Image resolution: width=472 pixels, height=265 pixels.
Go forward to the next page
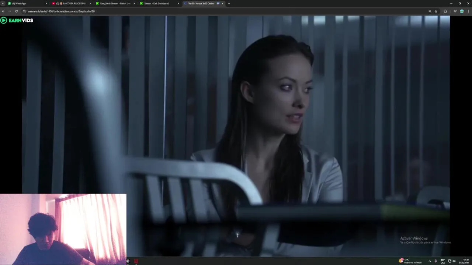point(10,11)
